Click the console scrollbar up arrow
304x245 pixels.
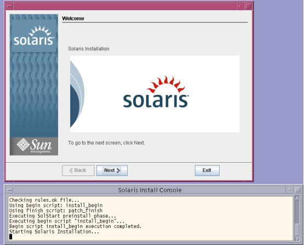297,198
